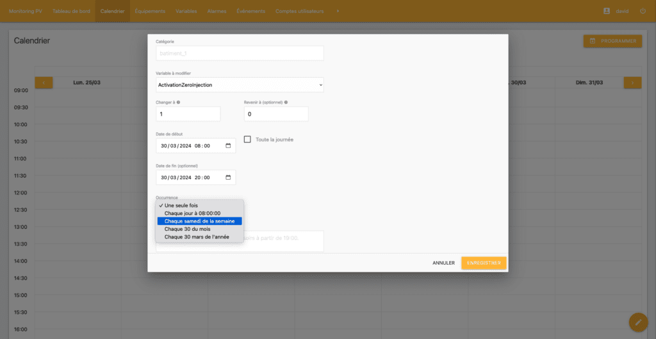The image size is (656, 339).
Task: Go to previous week with left arrow
Action: click(x=44, y=83)
